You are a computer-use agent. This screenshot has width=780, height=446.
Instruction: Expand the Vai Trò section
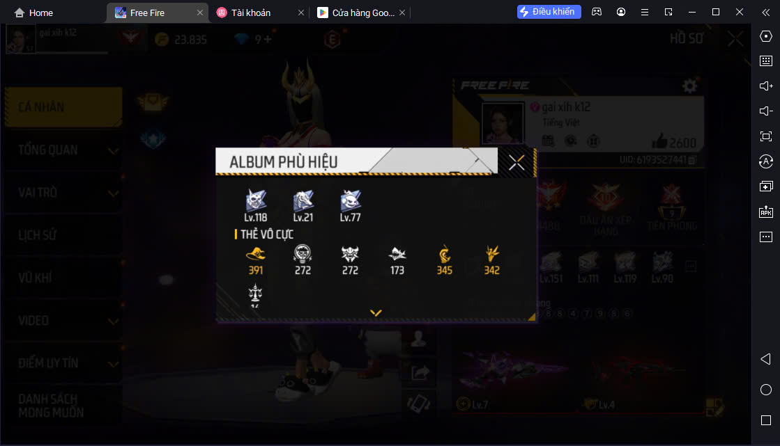(x=63, y=193)
